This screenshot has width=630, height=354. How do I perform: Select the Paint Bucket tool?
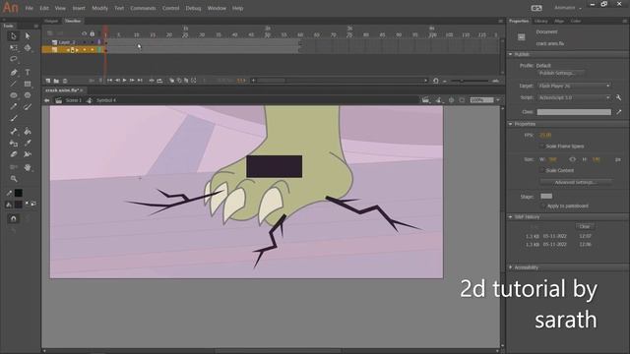click(28, 131)
